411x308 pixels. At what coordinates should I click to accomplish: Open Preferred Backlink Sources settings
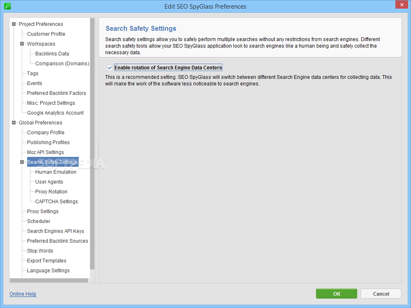tap(58, 241)
